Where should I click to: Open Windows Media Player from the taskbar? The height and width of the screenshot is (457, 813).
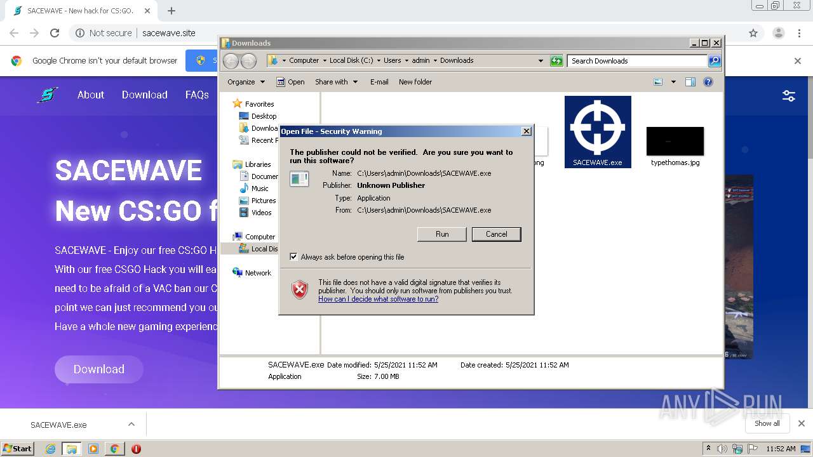pos(93,449)
